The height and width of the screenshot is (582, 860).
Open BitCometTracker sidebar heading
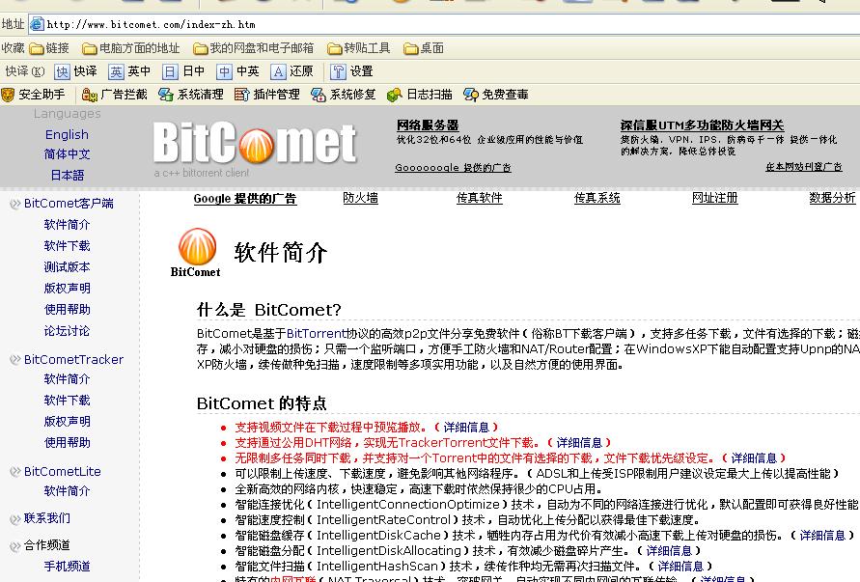73,359
